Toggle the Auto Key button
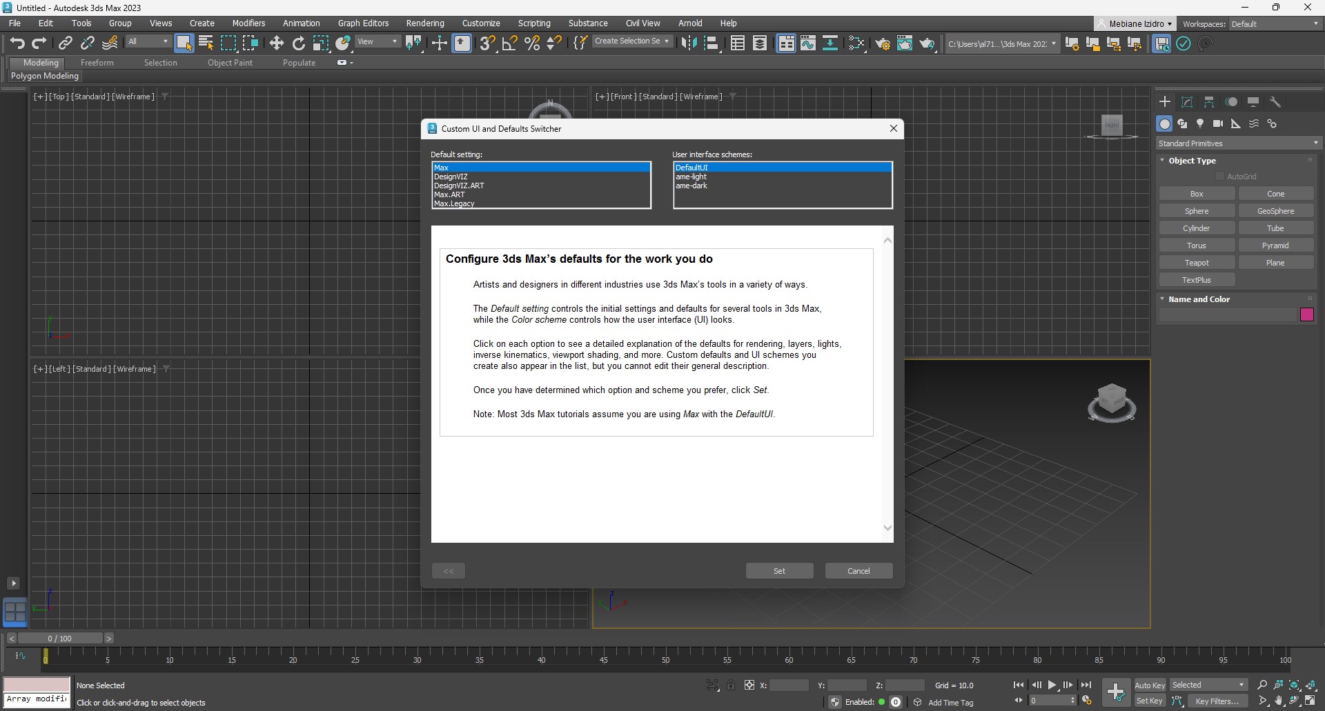 pyautogui.click(x=1149, y=685)
